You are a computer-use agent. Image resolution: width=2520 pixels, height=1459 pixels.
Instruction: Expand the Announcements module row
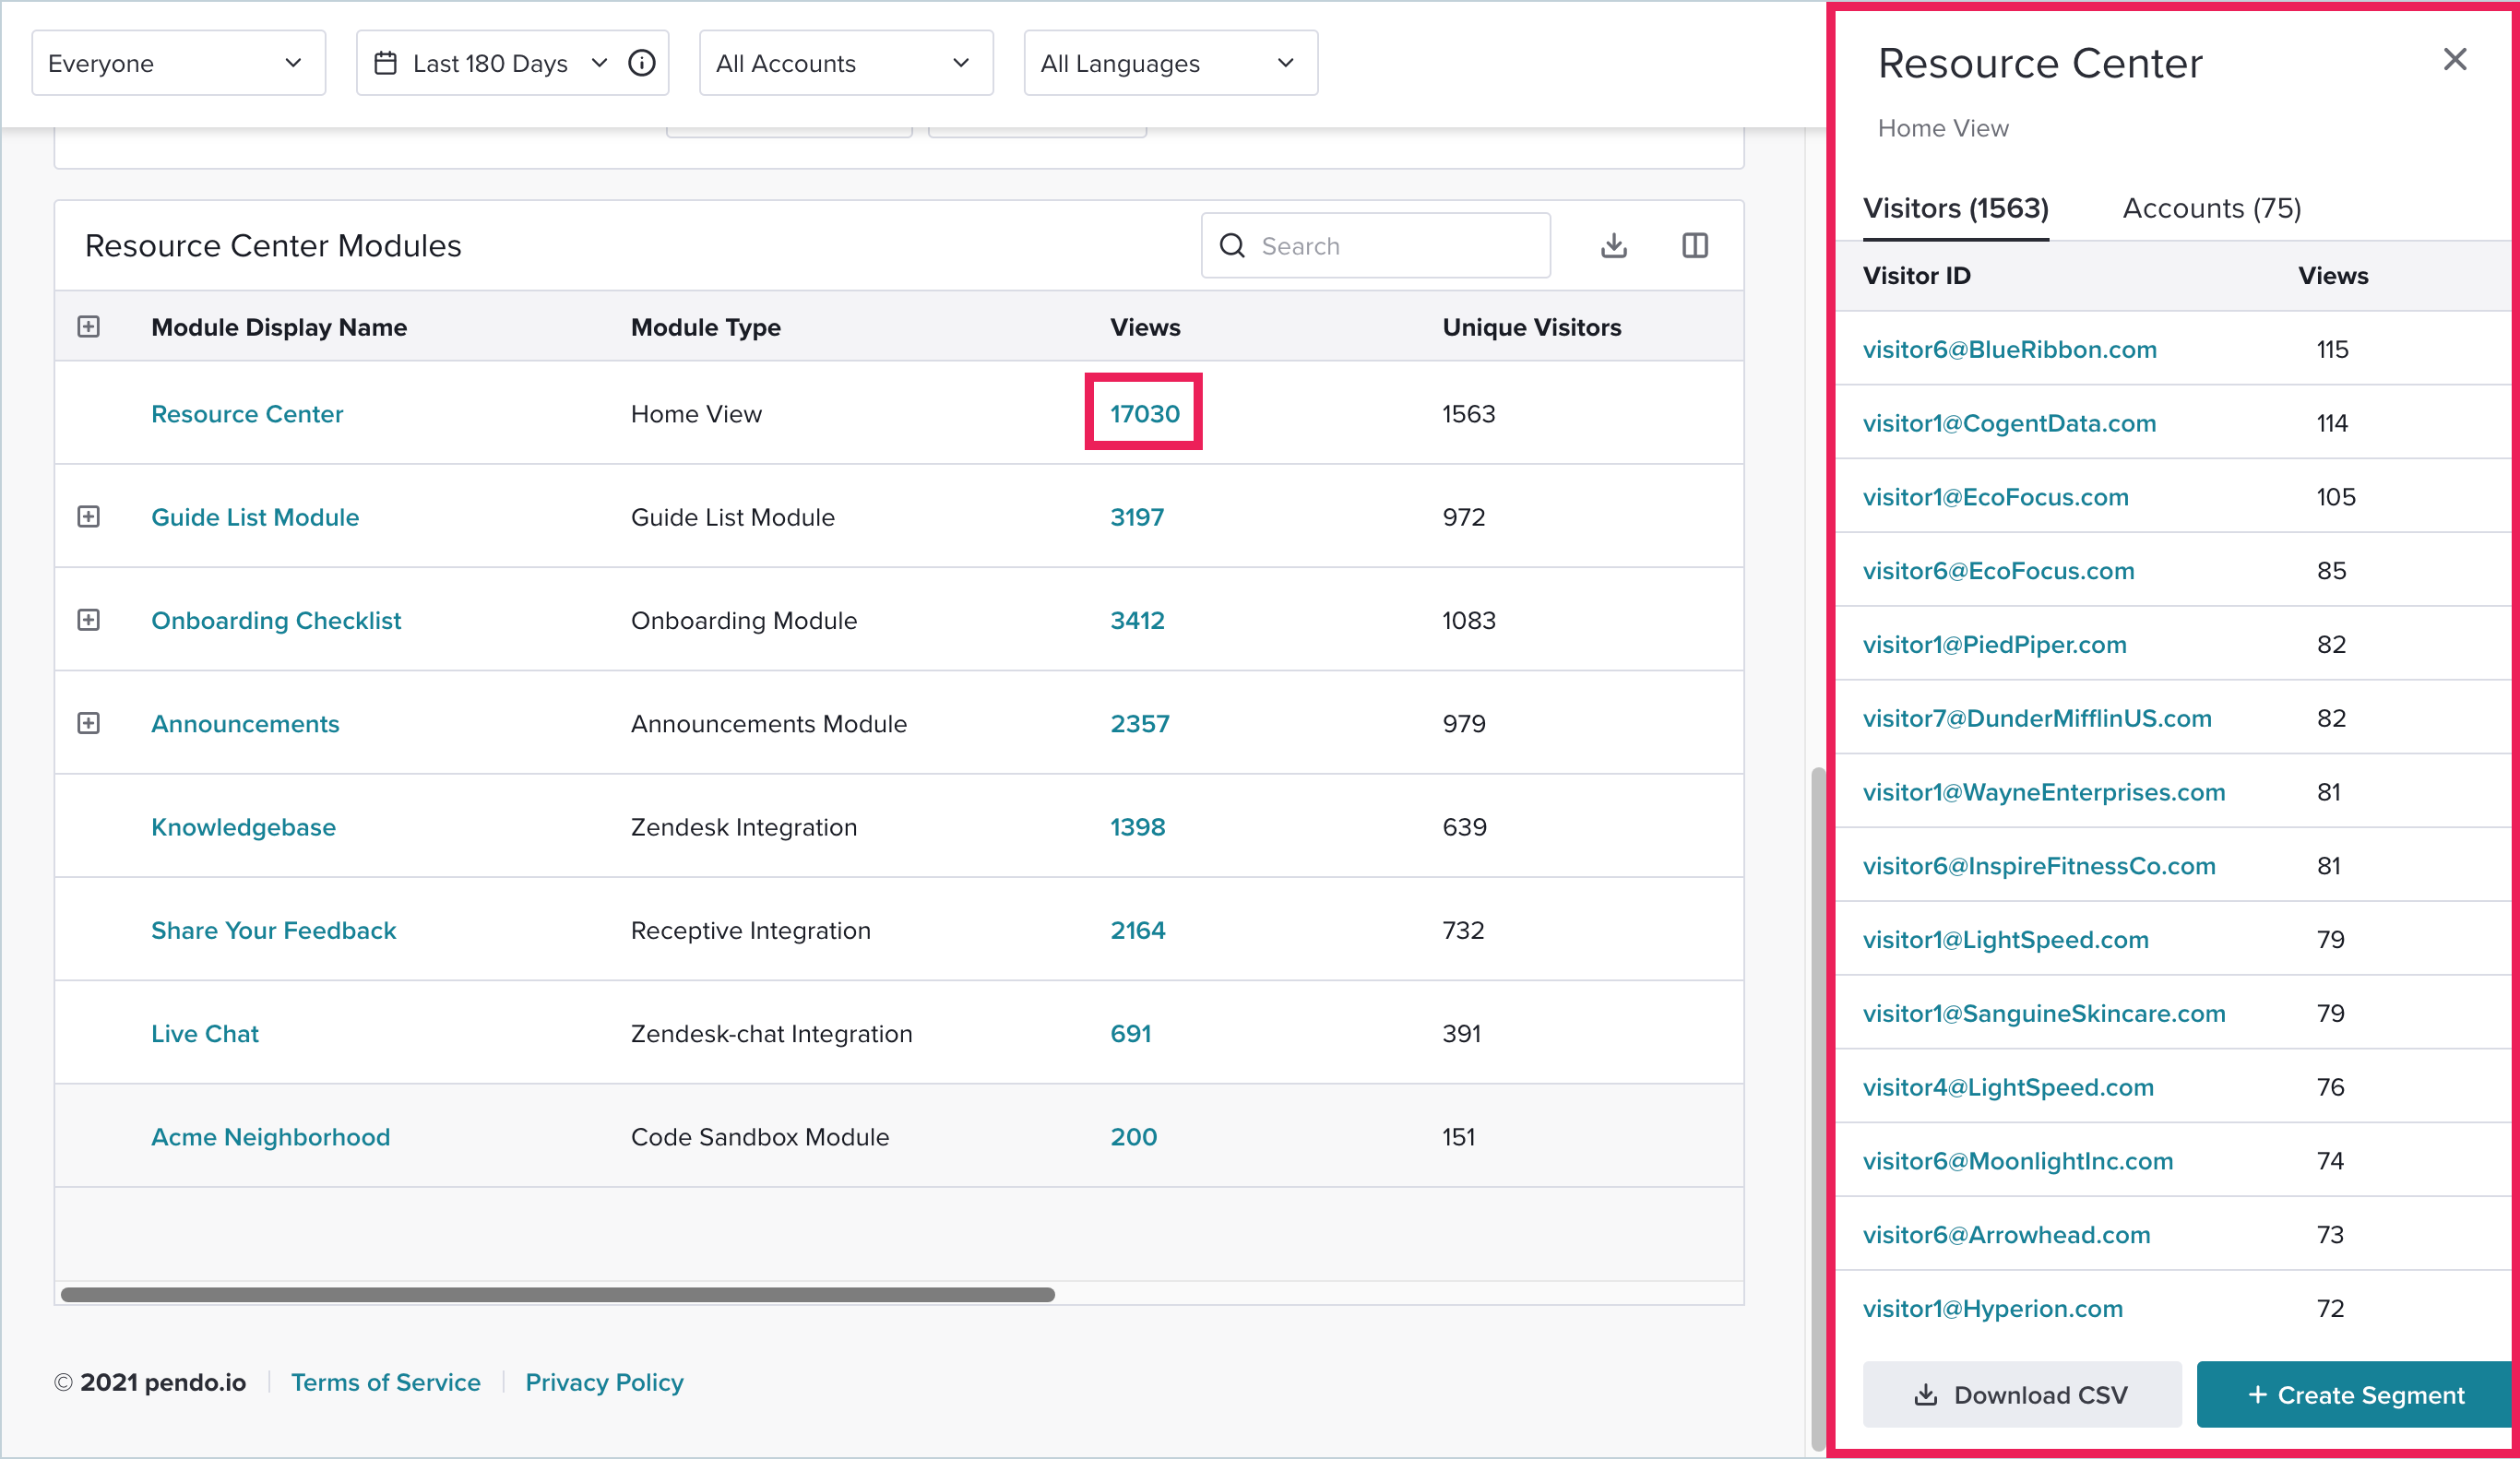(x=89, y=723)
